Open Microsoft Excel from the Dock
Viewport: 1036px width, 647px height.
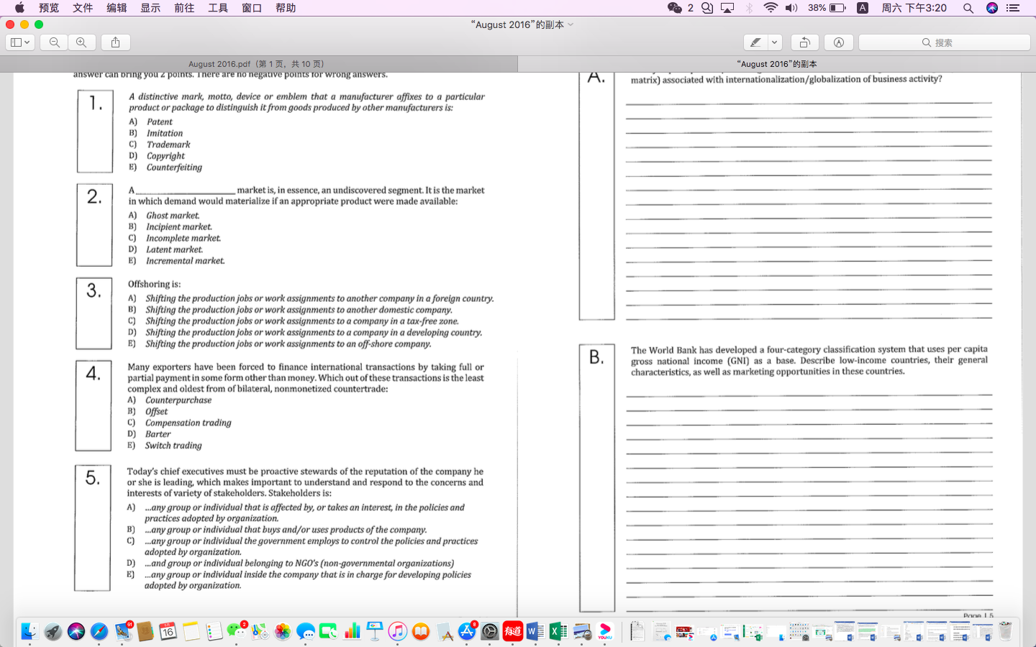tap(559, 631)
